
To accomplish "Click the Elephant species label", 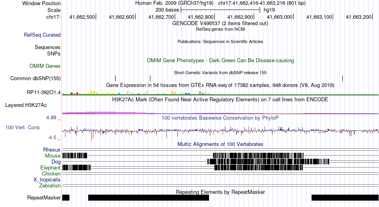I will coord(51,168).
